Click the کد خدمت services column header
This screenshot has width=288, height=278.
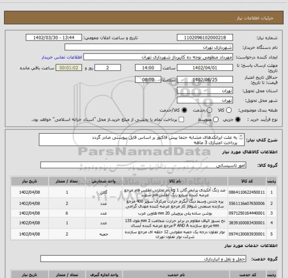click(248, 275)
